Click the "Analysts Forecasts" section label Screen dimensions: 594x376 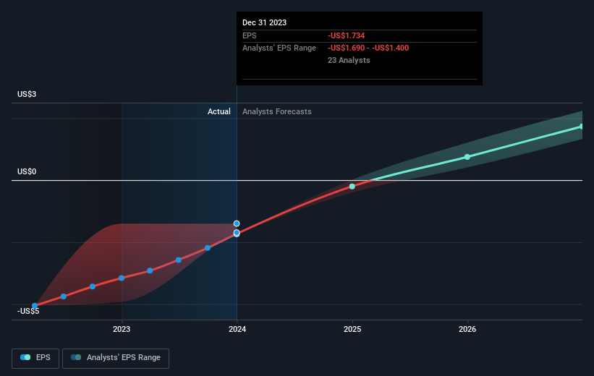coord(277,111)
